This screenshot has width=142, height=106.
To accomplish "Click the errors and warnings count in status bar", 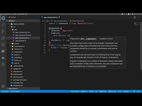I will click(x=5, y=91).
